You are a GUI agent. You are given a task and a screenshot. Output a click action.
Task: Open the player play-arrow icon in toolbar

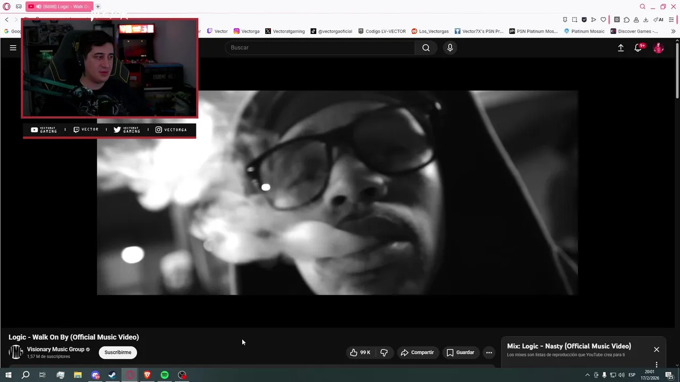[x=593, y=20]
